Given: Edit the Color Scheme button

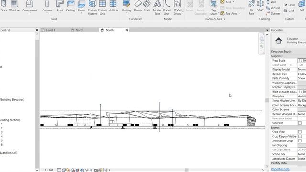Looking at the screenshot, I should pos(302,109).
